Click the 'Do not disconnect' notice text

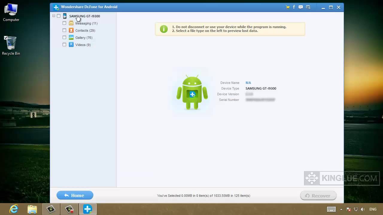click(x=229, y=27)
